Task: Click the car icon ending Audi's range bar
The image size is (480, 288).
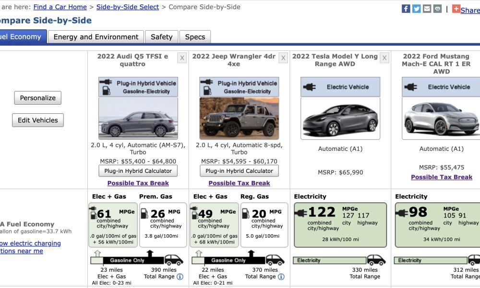Action: pos(174,260)
